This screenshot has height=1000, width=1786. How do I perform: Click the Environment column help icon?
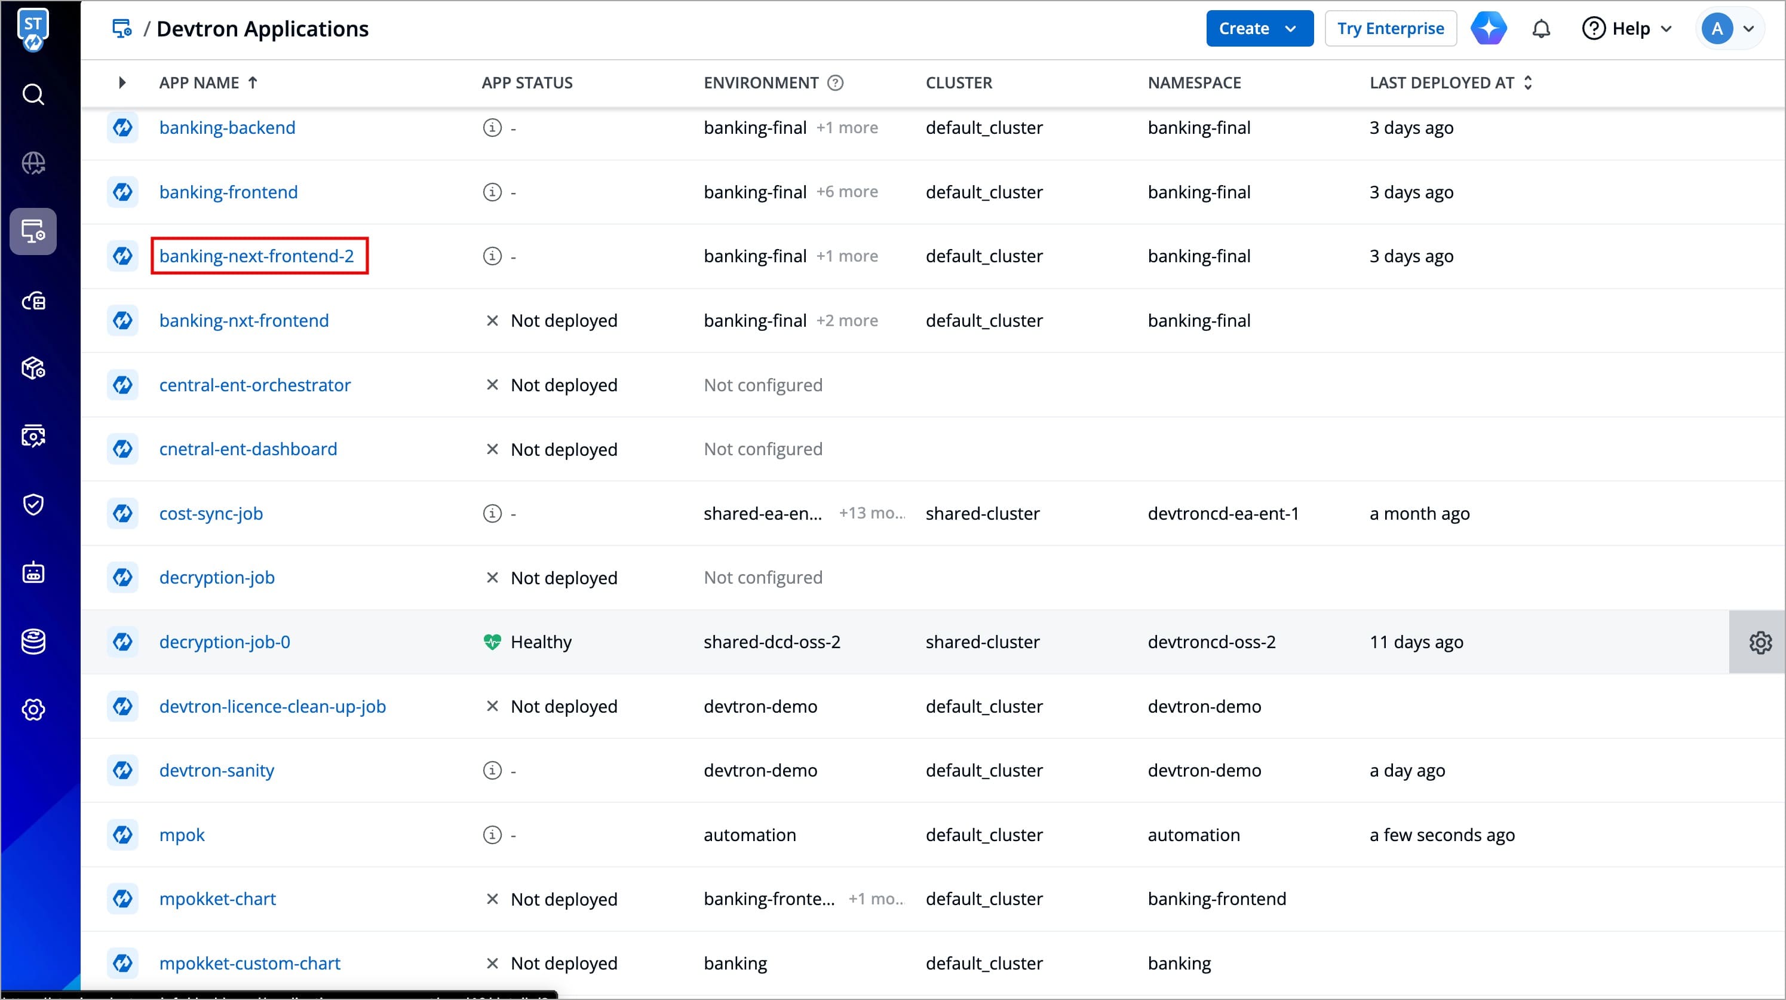(836, 83)
